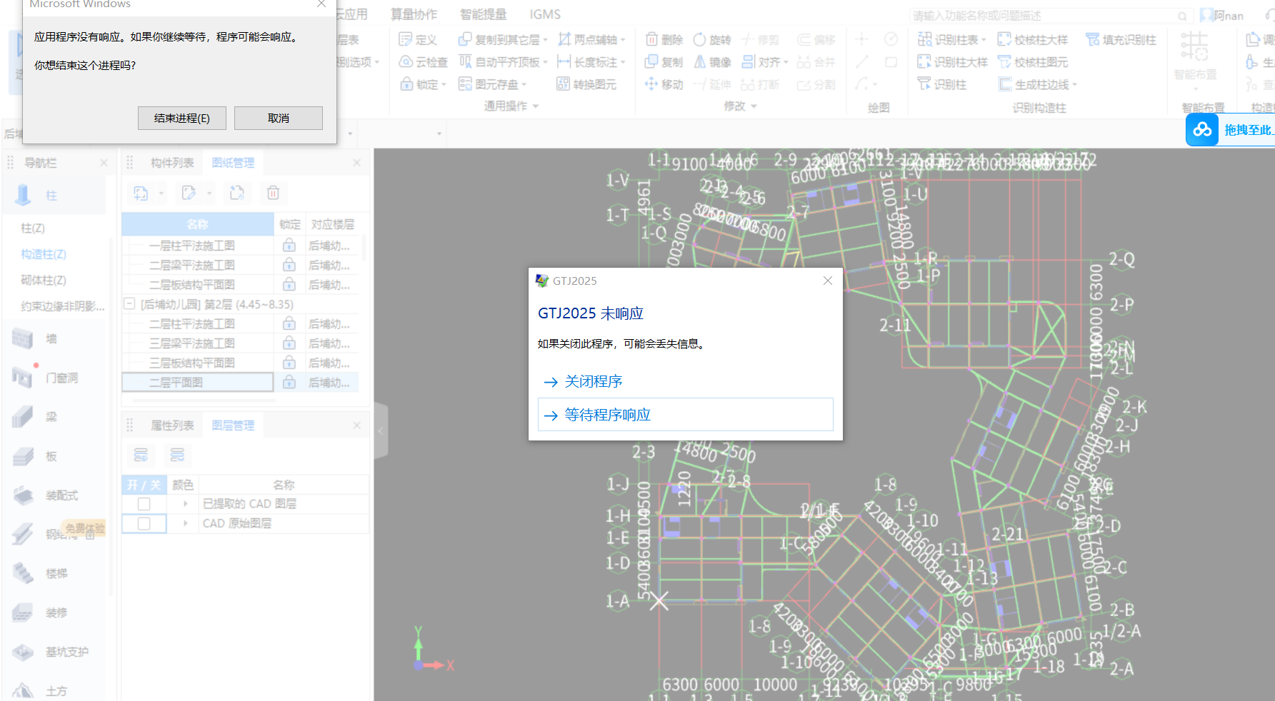Click the cloud 拖拽至此 floating icon

click(1203, 130)
